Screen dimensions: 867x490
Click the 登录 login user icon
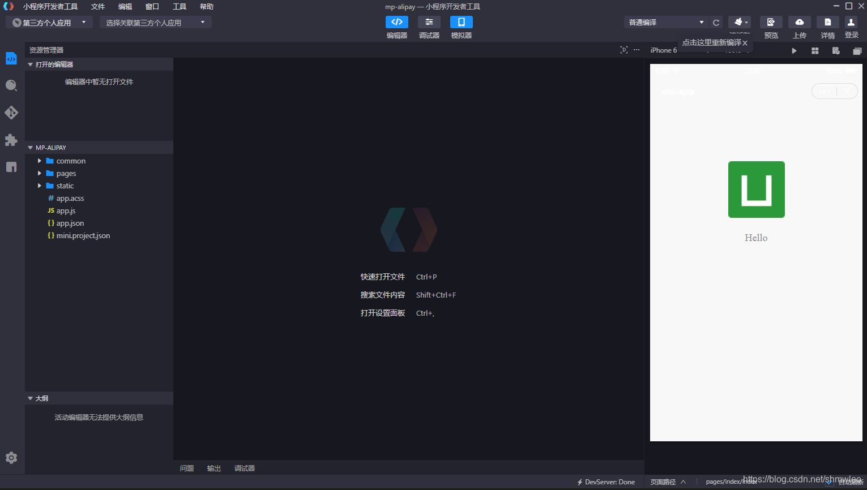point(851,22)
